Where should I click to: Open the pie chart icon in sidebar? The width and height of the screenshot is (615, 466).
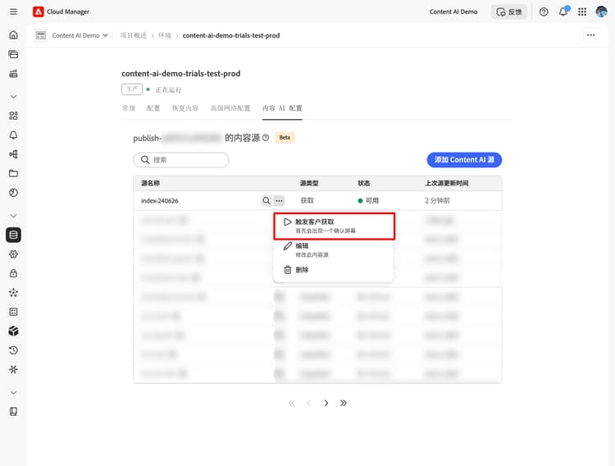13,192
